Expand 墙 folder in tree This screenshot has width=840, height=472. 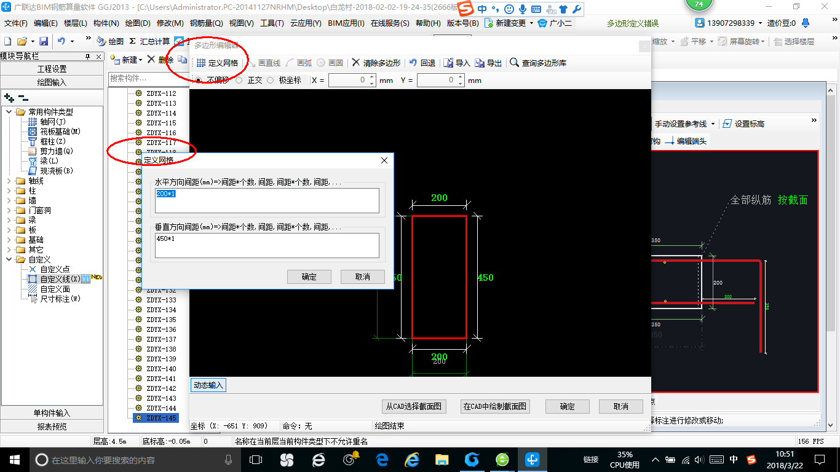pyautogui.click(x=9, y=200)
